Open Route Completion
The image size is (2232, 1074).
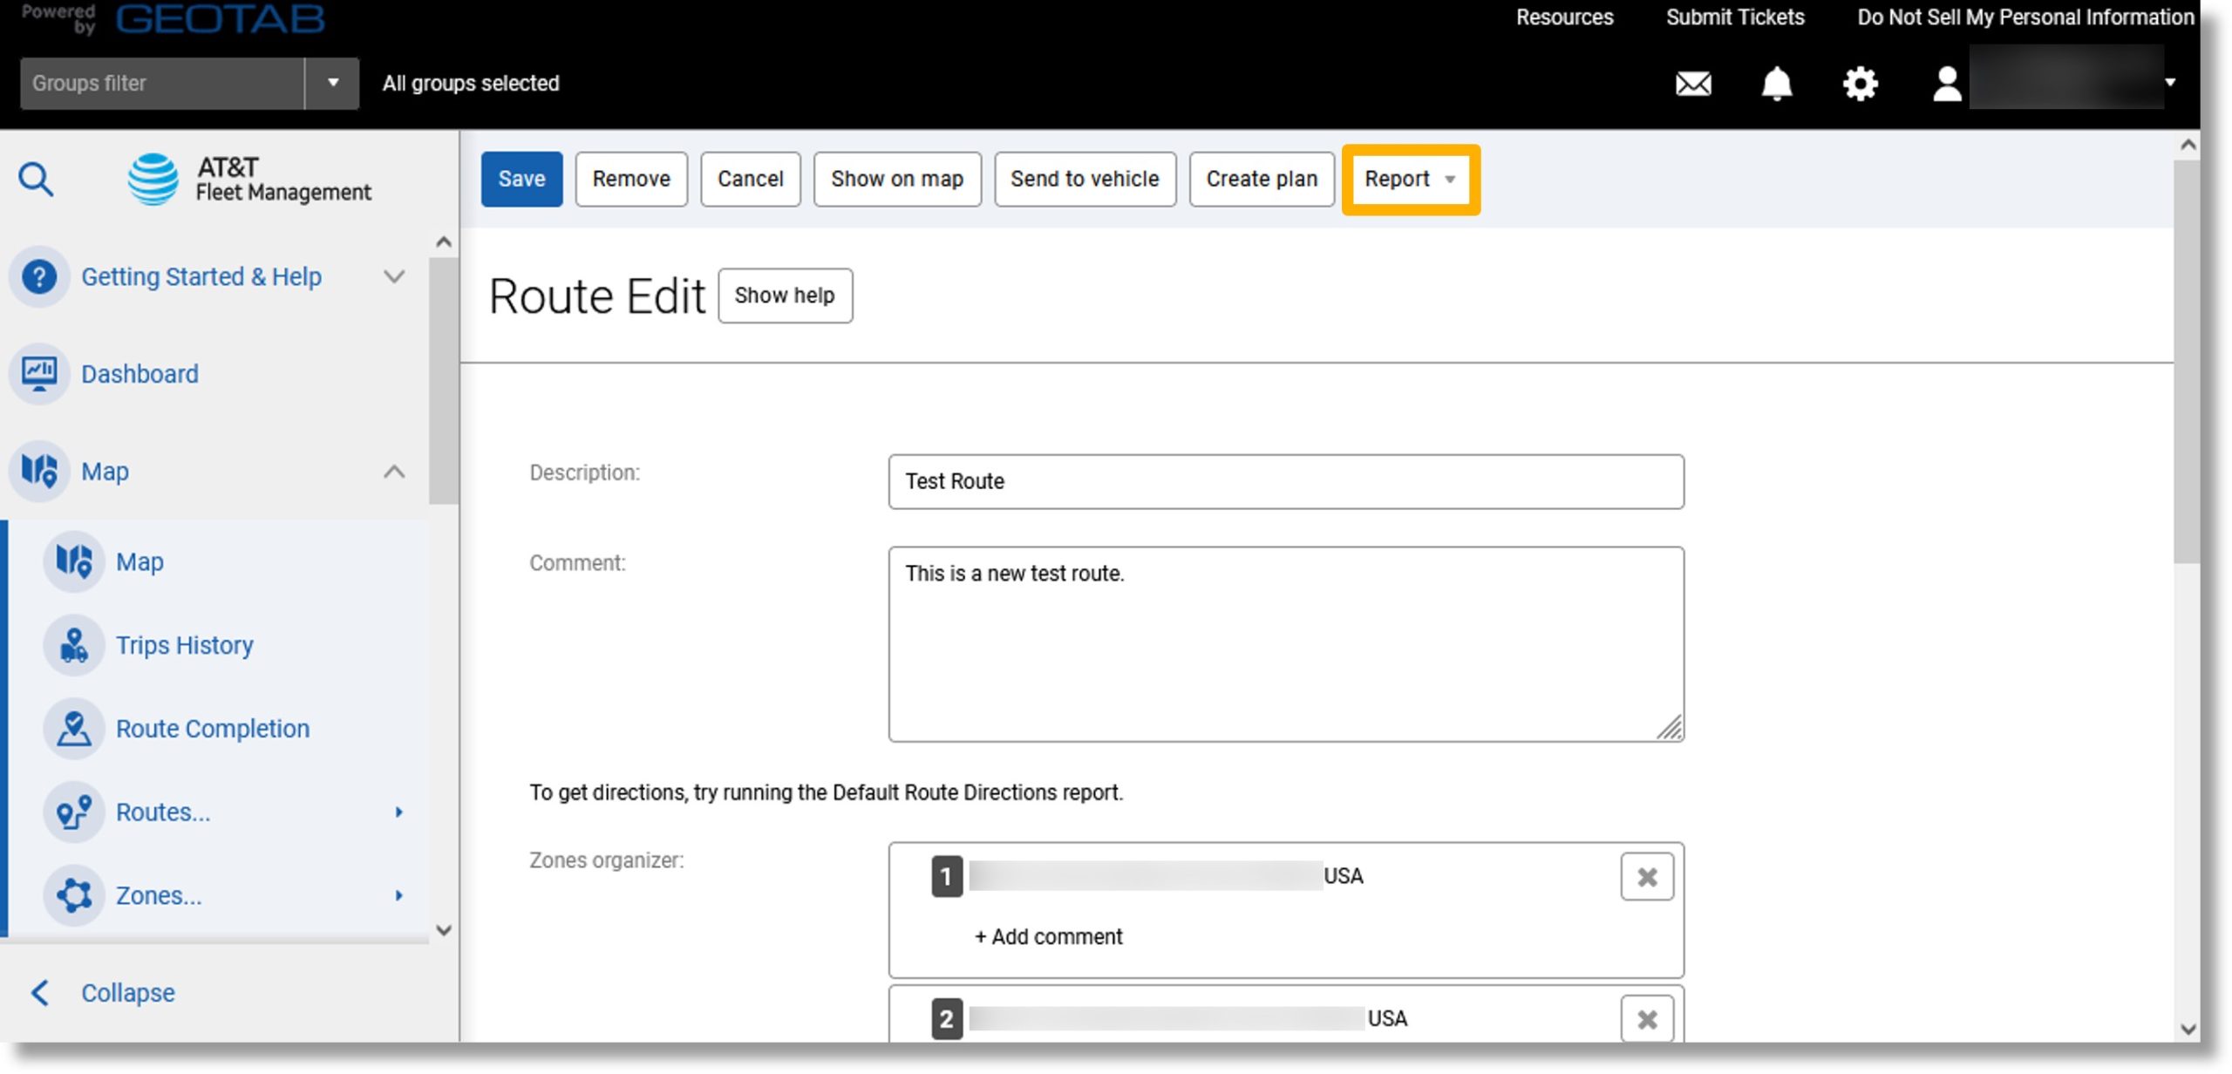coord(212,729)
